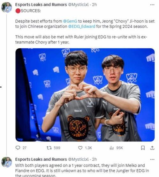This screenshot has height=177, width=159.
Task: Click the 2h timestamp on the reply tweet
Action: [x=94, y=159]
